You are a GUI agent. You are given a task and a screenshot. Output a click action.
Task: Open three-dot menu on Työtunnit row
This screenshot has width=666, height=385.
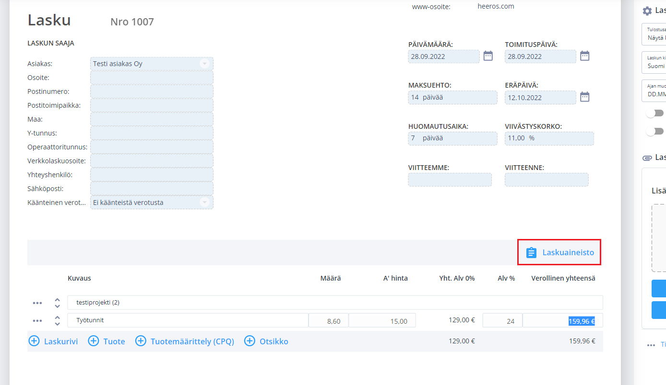click(x=37, y=321)
